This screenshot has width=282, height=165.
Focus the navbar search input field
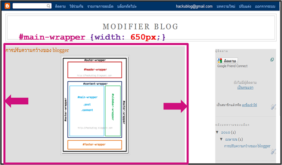(32, 6)
